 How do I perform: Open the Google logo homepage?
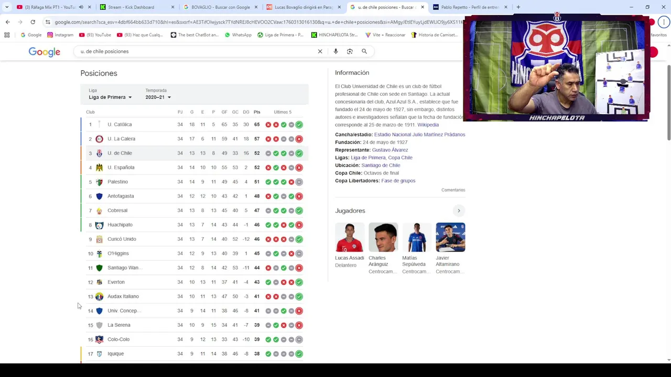pyautogui.click(x=45, y=52)
